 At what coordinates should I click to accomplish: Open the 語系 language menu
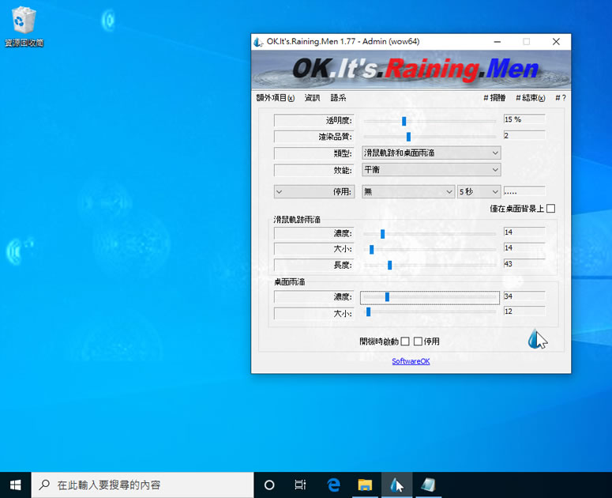pyautogui.click(x=338, y=98)
